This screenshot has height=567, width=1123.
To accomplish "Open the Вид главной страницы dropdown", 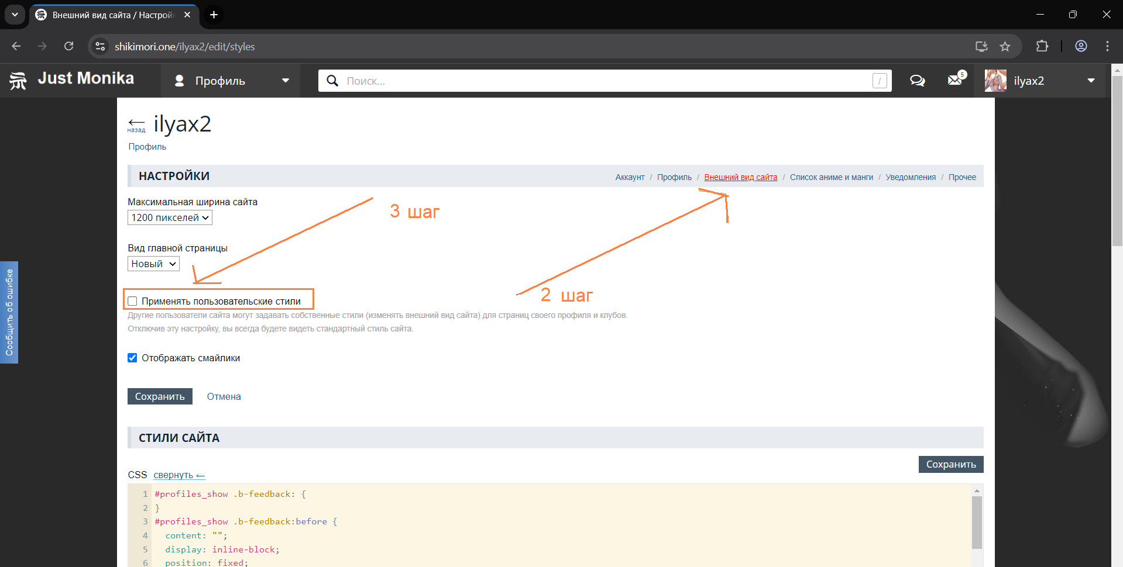I will tap(153, 264).
